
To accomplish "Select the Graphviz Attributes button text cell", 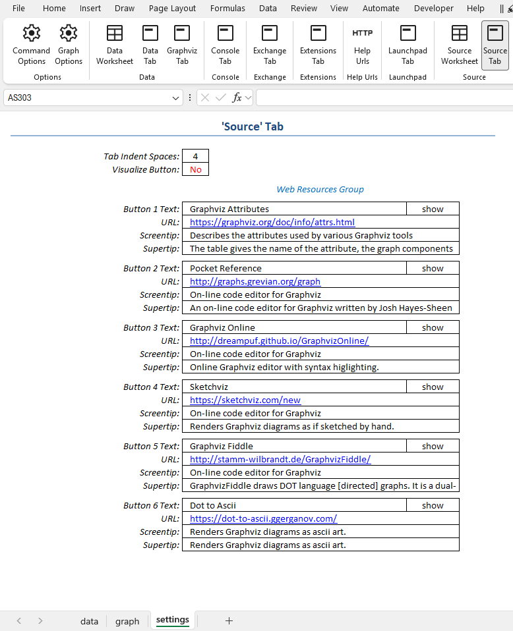I will click(294, 209).
